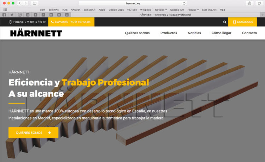
Task: Open the Google Maps bookmark
Action: [116, 10]
